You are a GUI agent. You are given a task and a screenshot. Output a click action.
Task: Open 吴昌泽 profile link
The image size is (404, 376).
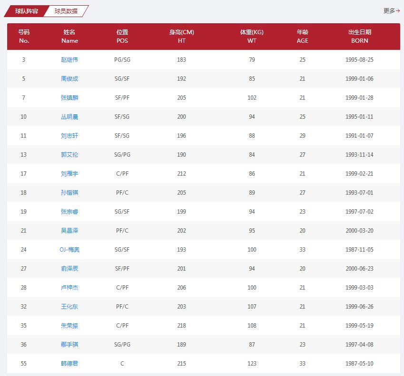[x=69, y=231]
